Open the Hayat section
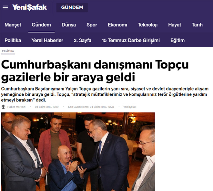Viewport: 213px width, 191px height. click(175, 25)
